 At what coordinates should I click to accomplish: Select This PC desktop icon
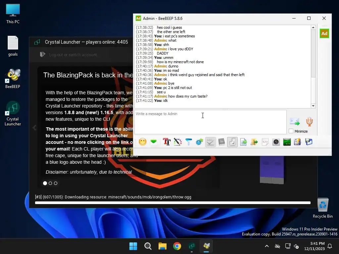click(x=13, y=14)
